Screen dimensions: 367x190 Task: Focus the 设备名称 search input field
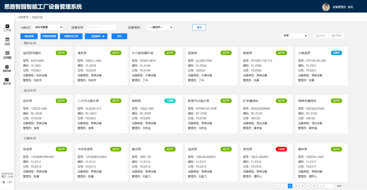pyautogui.click(x=101, y=27)
